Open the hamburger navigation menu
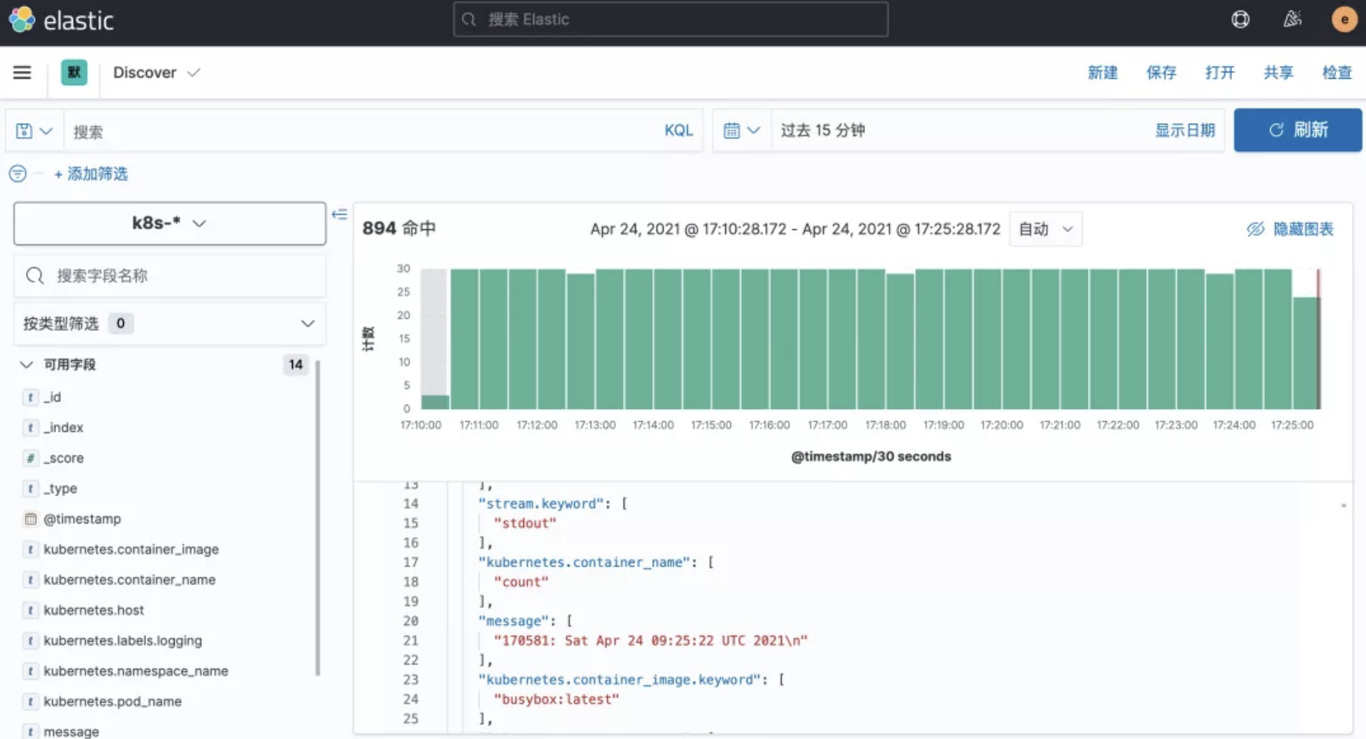Screen dimensions: 1366x739 21,72
